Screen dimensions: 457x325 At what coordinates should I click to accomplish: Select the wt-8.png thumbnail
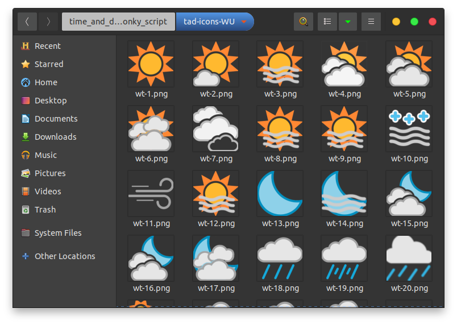pyautogui.click(x=280, y=129)
